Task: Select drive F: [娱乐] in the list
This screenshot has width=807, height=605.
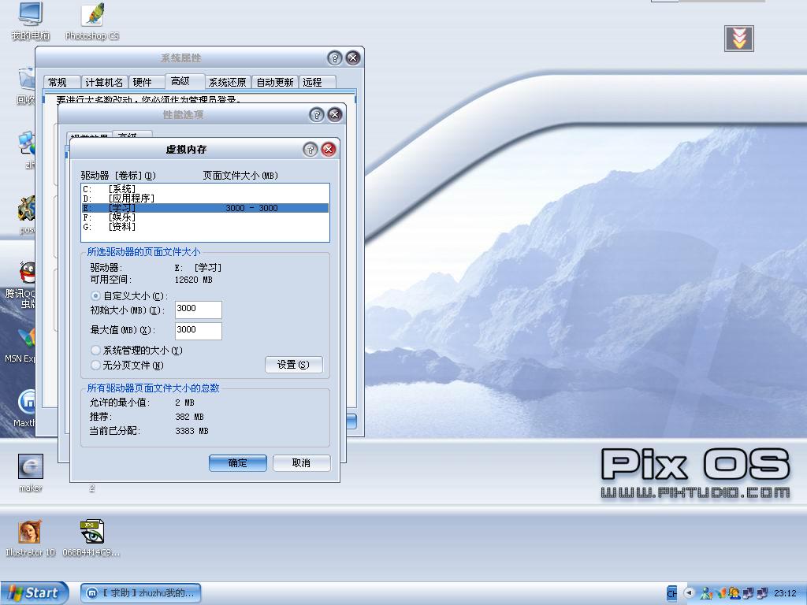Action: [x=205, y=217]
